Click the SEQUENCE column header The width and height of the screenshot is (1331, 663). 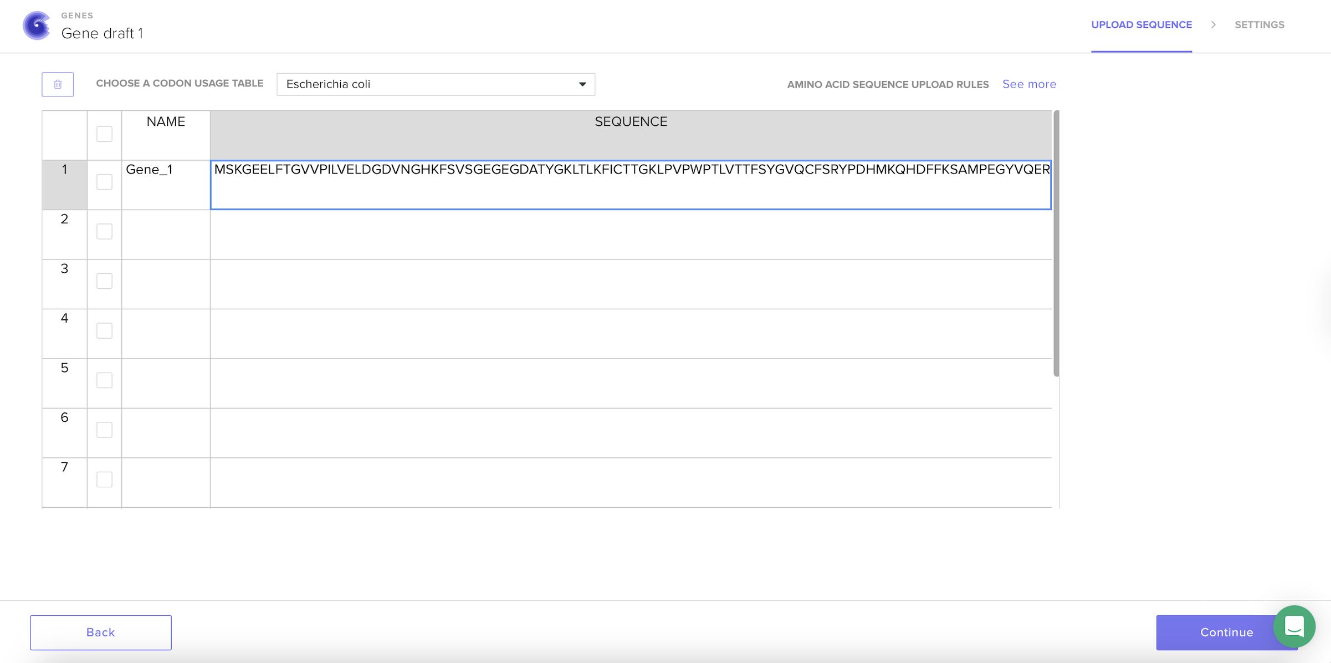[x=630, y=121]
